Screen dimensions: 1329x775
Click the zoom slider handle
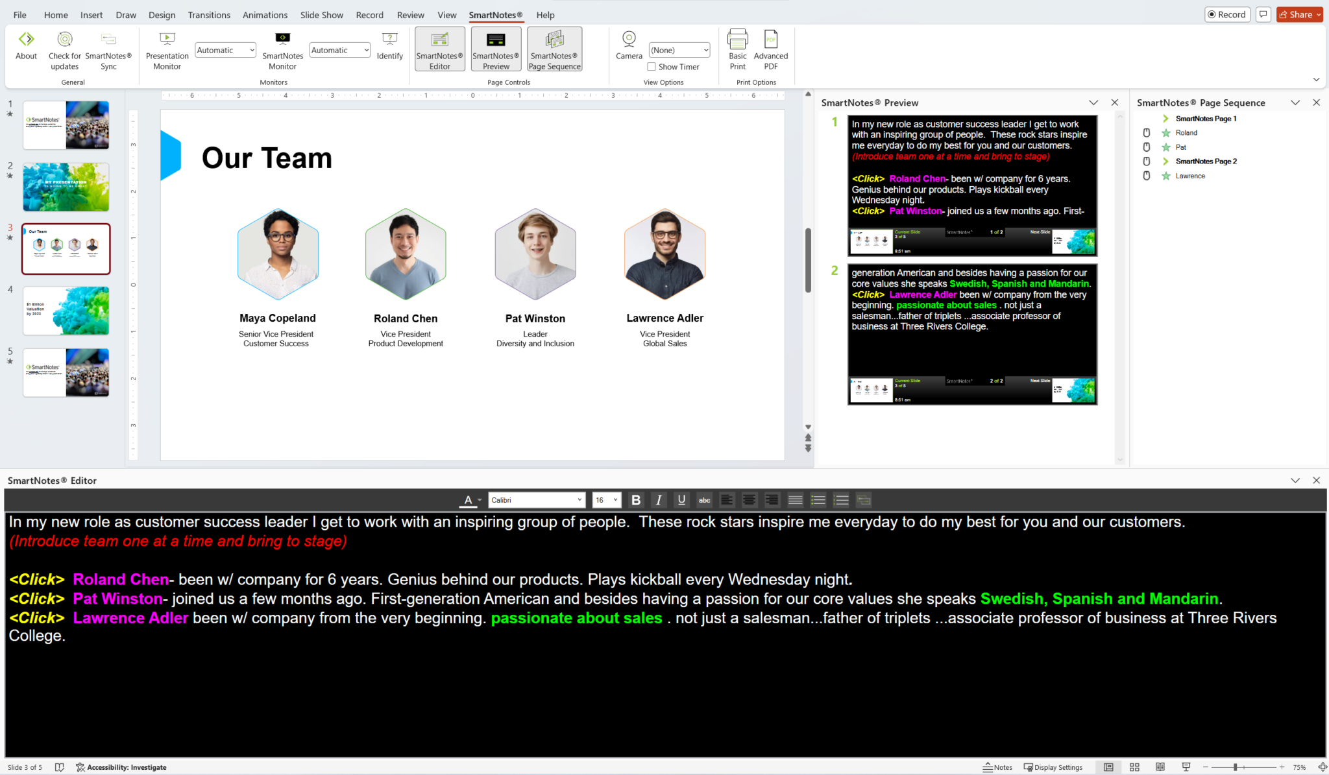[x=1236, y=767]
